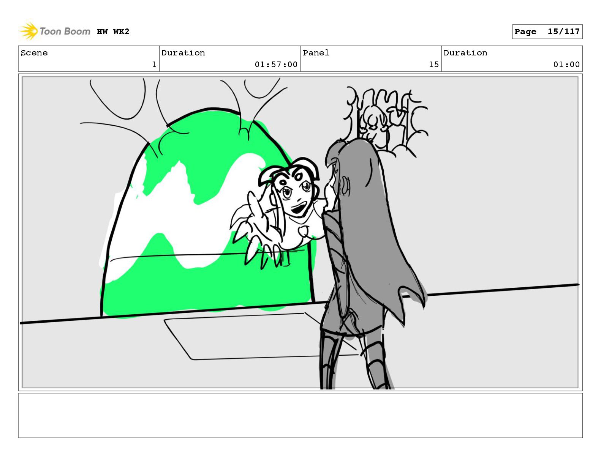Click the empty notes box below the panel
Viewport: 601px width, 465px height.
(x=300, y=415)
